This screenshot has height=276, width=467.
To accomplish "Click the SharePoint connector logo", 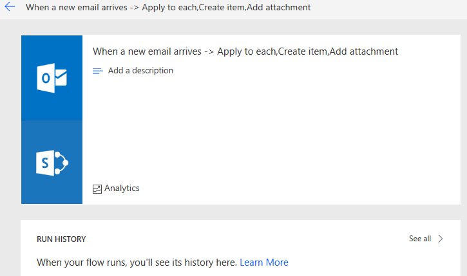I will (x=52, y=162).
